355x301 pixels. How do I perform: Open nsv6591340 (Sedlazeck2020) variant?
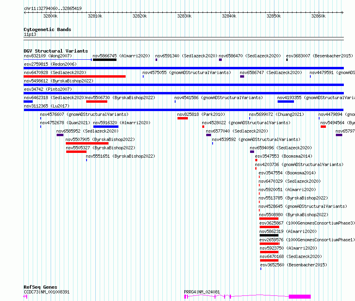point(186,56)
